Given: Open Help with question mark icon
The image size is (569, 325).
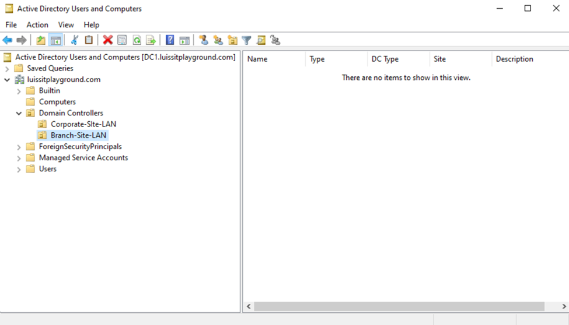Looking at the screenshot, I should 169,40.
